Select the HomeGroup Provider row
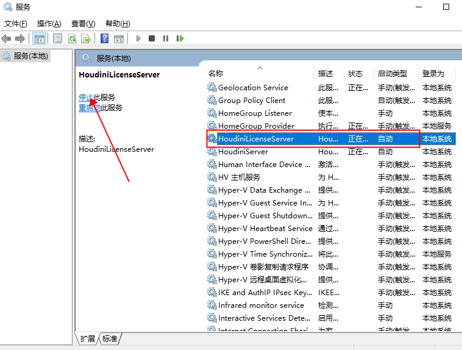This screenshot has height=350, width=462. coord(331,126)
